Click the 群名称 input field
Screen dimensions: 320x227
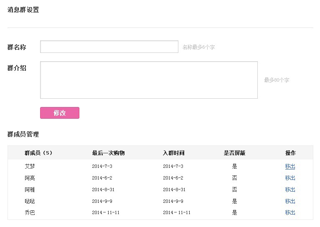coord(109,47)
